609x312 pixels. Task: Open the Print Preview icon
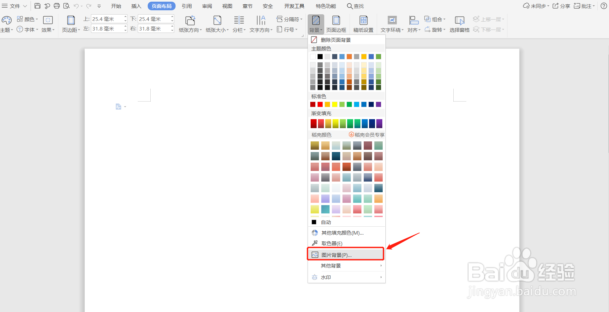pyautogui.click(x=66, y=6)
